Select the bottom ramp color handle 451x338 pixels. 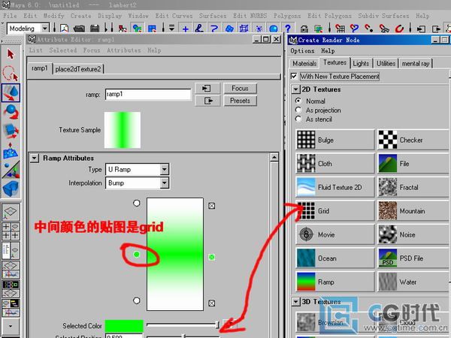[137, 300]
